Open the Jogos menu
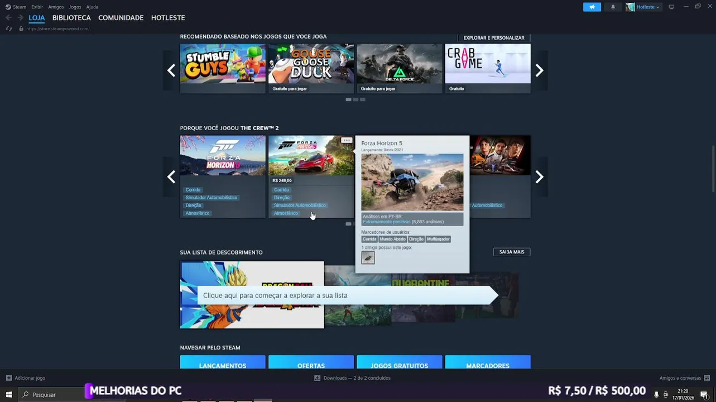The height and width of the screenshot is (402, 716). click(x=75, y=7)
